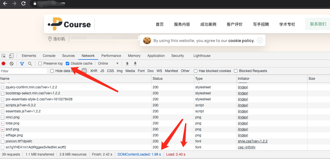Open the cookie policy link

coord(241,41)
